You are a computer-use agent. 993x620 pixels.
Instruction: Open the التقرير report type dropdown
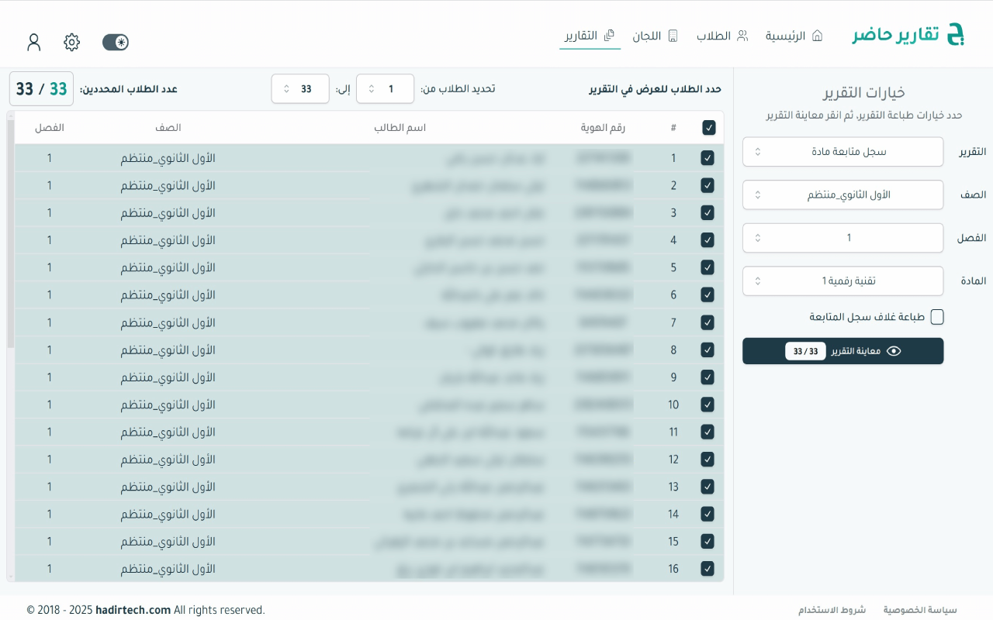click(x=842, y=152)
